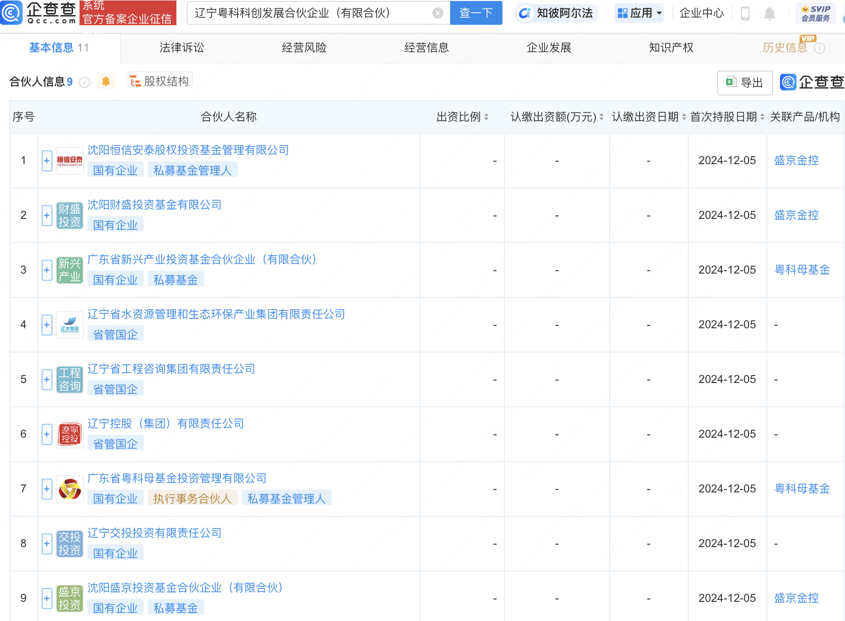845x621 pixels.
Task: Expand row 2 沈阳财盛投资基金 with plus
Action: click(47, 216)
